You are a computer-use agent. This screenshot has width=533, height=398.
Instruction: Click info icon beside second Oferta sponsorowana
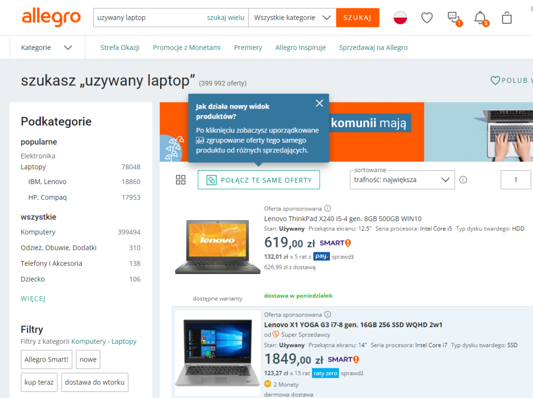[328, 314]
